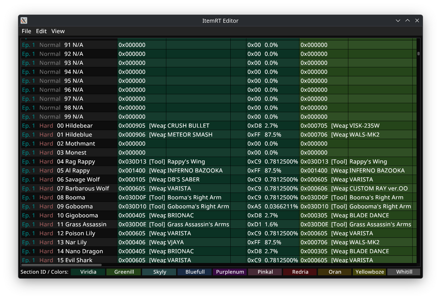The height and width of the screenshot is (300, 441).
Task: Select the Skyly section color
Action: coord(159,272)
